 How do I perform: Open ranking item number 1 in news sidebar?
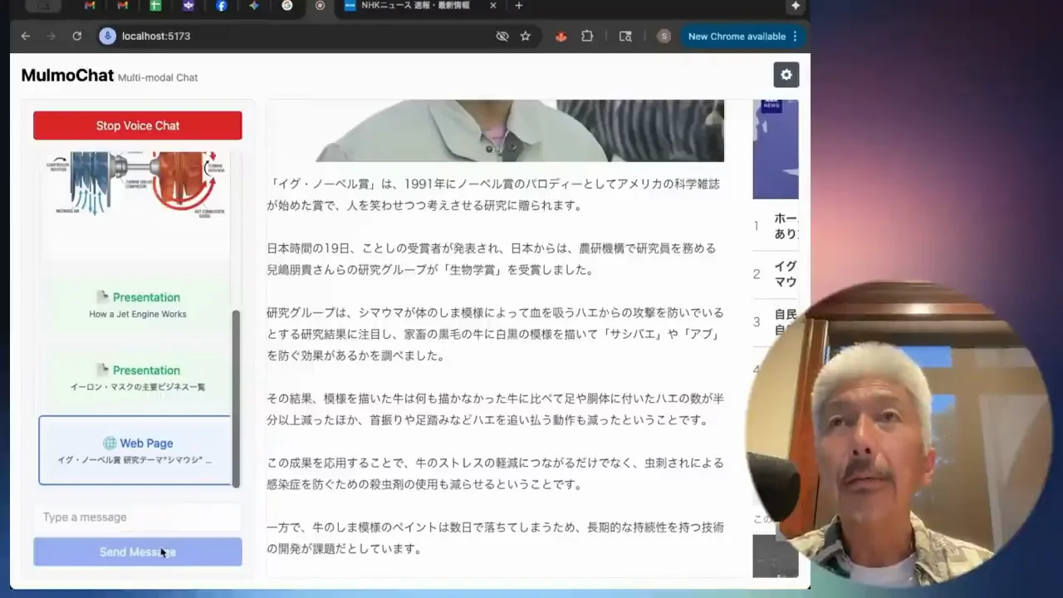coord(776,226)
